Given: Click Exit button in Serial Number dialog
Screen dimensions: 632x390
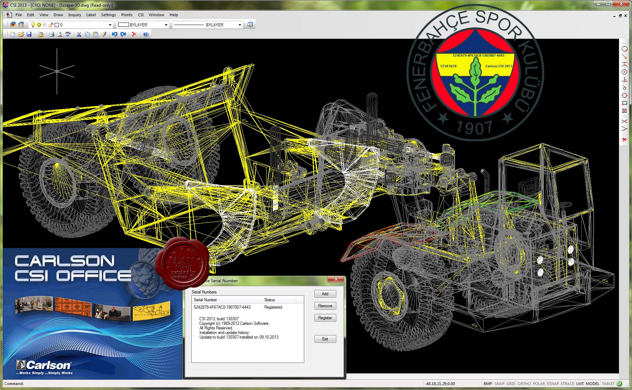Looking at the screenshot, I should [x=325, y=339].
